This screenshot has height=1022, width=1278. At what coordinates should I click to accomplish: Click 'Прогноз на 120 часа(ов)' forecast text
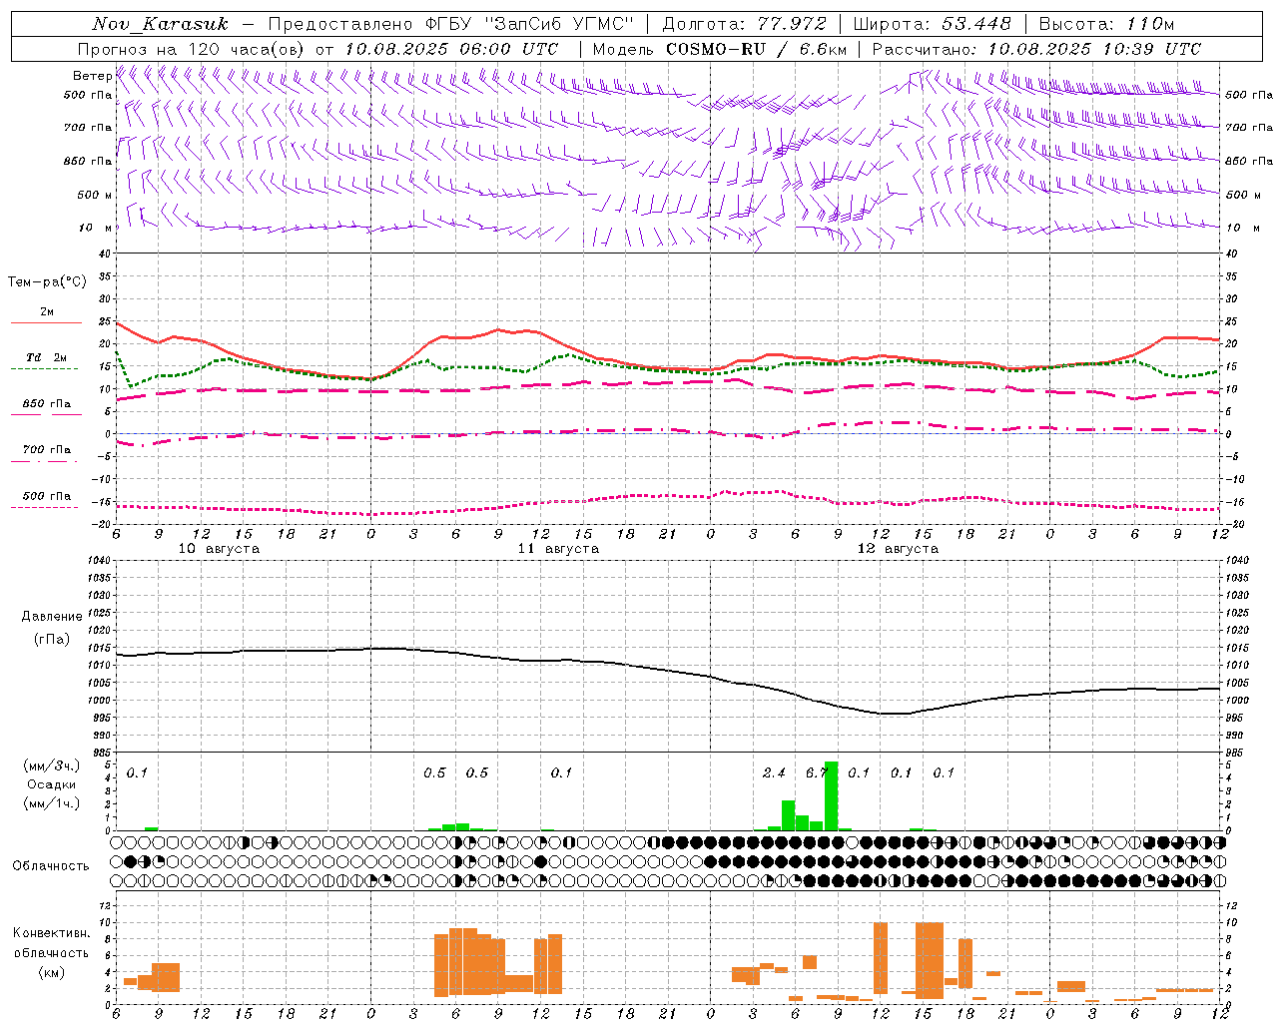pyautogui.click(x=192, y=49)
